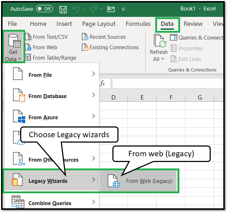Click From Web (Legacy) option
Viewport: 228px width, 213px height.
point(138,181)
